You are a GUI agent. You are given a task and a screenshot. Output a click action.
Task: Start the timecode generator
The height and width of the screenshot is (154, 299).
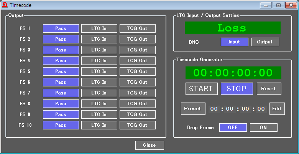coord(201,89)
